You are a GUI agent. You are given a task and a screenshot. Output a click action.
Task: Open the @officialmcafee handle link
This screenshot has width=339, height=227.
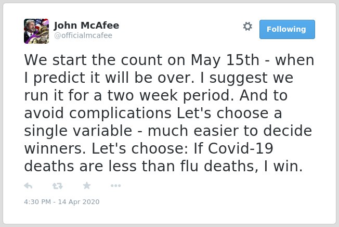coord(83,35)
